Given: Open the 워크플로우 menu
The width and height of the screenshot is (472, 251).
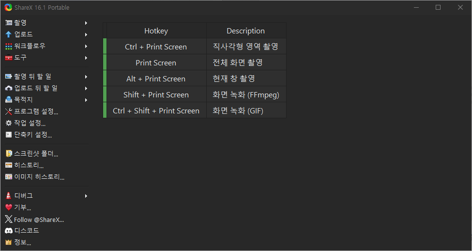Looking at the screenshot, I should (46, 46).
